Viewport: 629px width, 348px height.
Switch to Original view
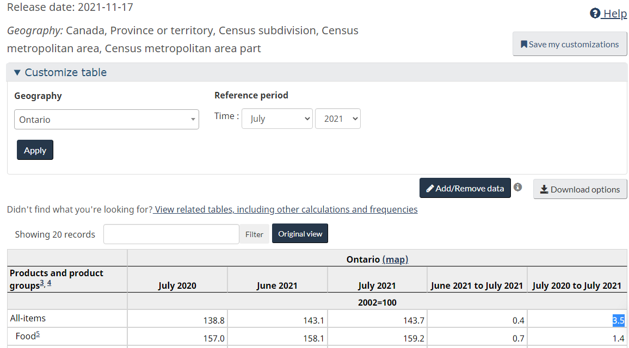point(300,234)
